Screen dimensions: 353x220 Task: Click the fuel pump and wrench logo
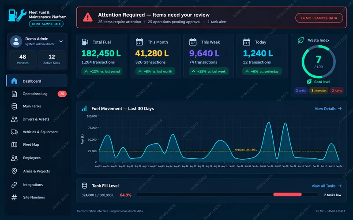17,15
